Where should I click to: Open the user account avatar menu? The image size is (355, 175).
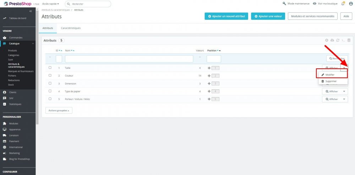tap(351, 4)
